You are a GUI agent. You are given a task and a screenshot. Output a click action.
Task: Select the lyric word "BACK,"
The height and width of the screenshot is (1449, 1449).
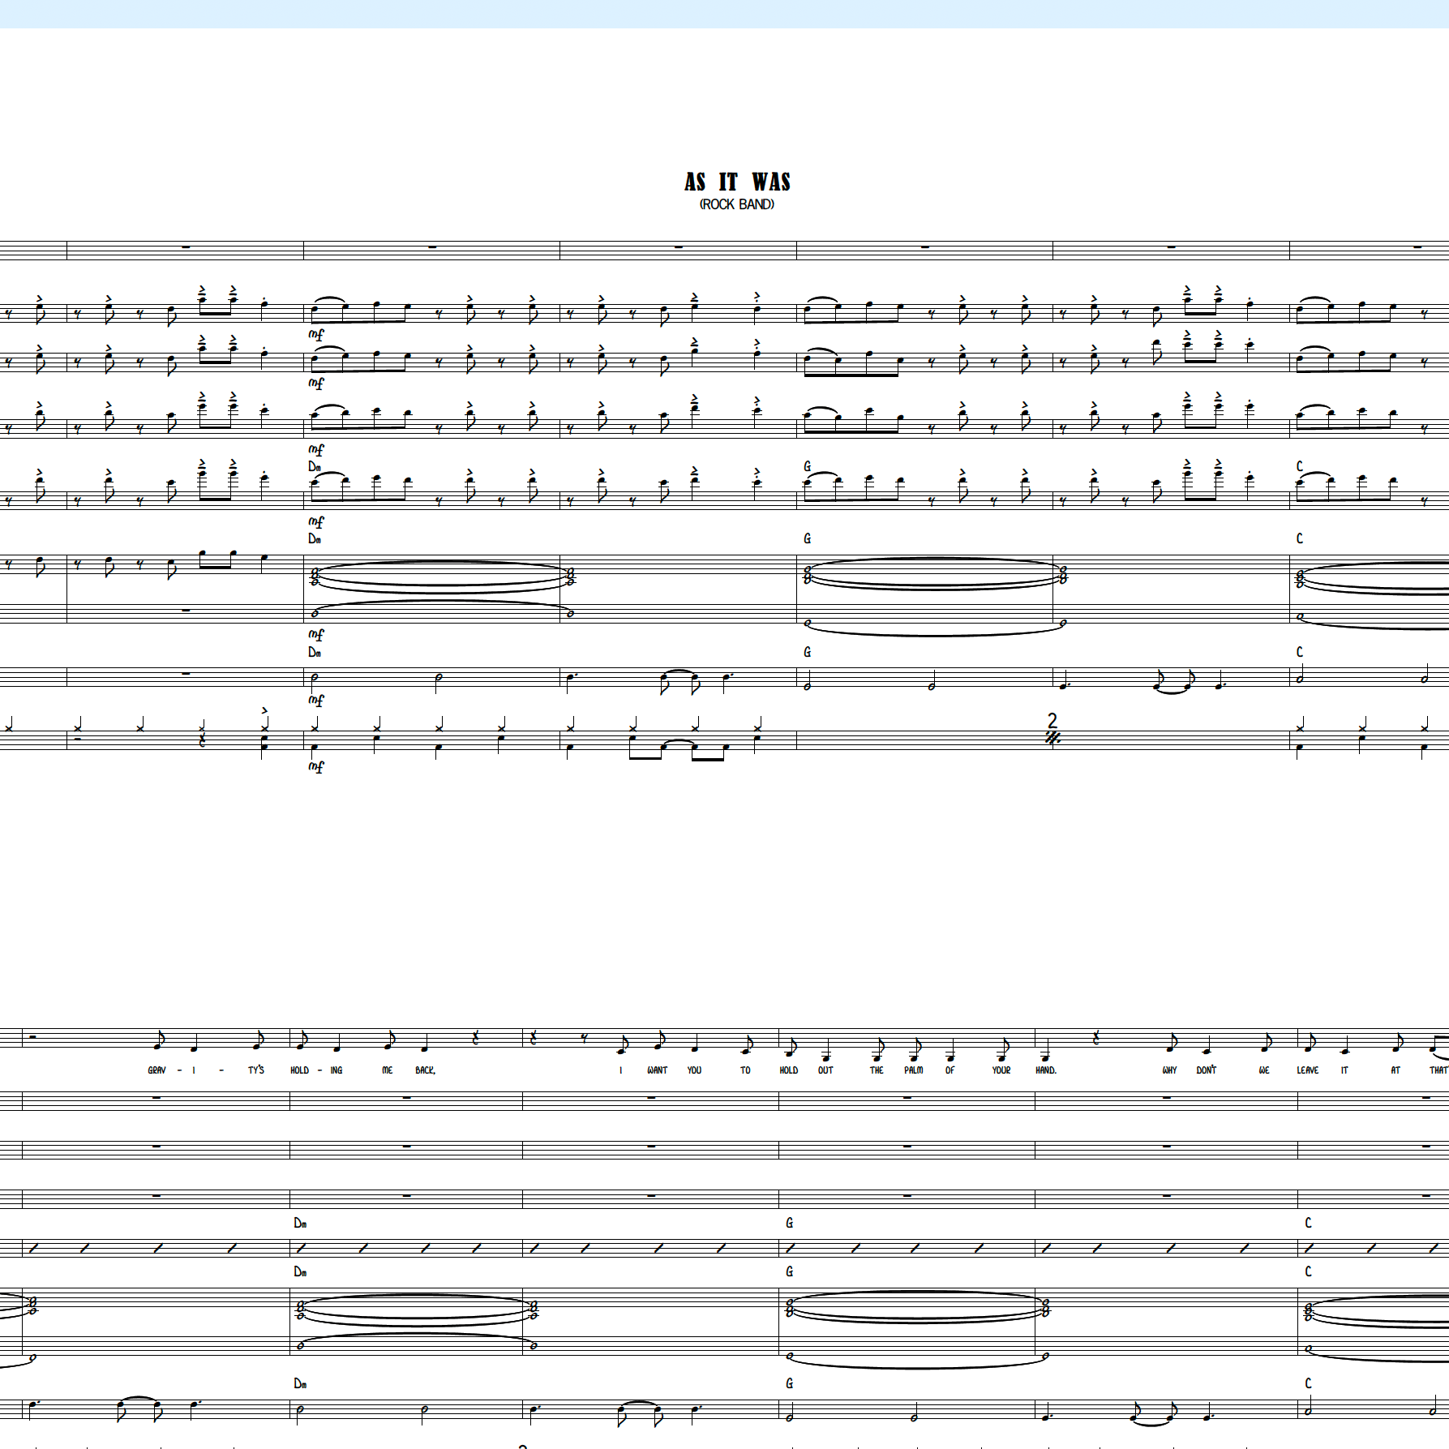[426, 1070]
